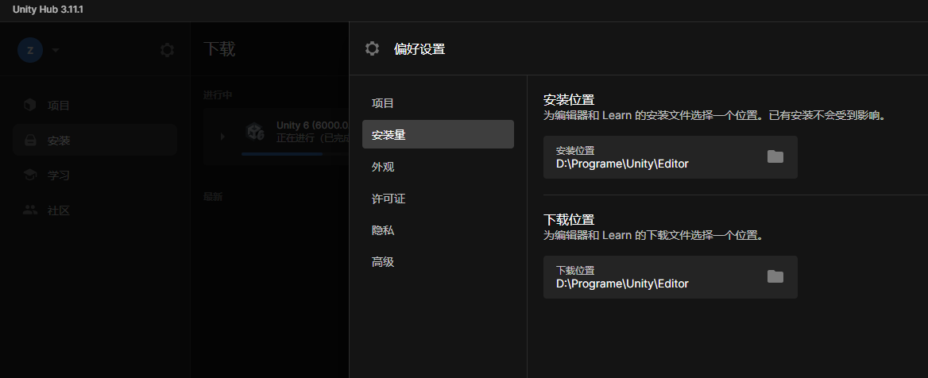Click the settings gear in Hub sidebar
Image resolution: width=928 pixels, height=378 pixels.
tap(168, 50)
